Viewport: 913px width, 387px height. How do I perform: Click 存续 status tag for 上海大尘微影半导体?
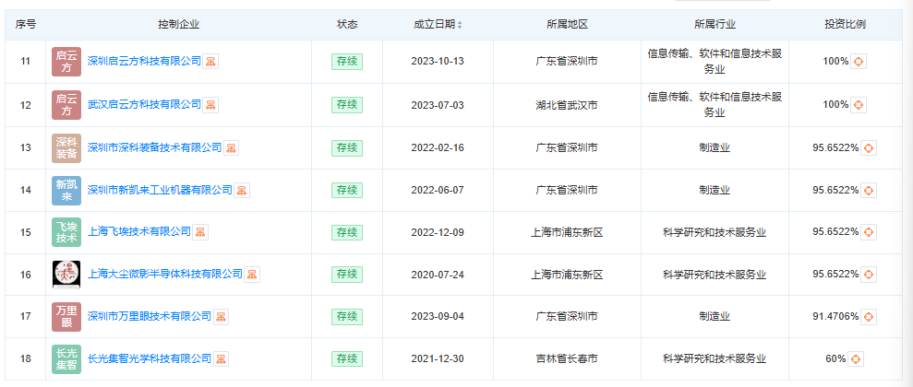(347, 275)
